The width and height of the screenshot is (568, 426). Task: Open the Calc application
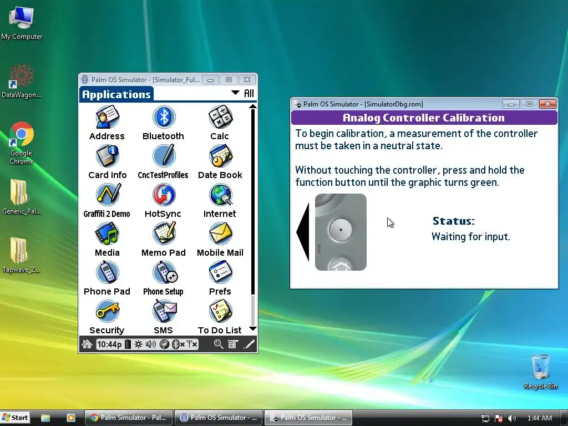coord(220,123)
